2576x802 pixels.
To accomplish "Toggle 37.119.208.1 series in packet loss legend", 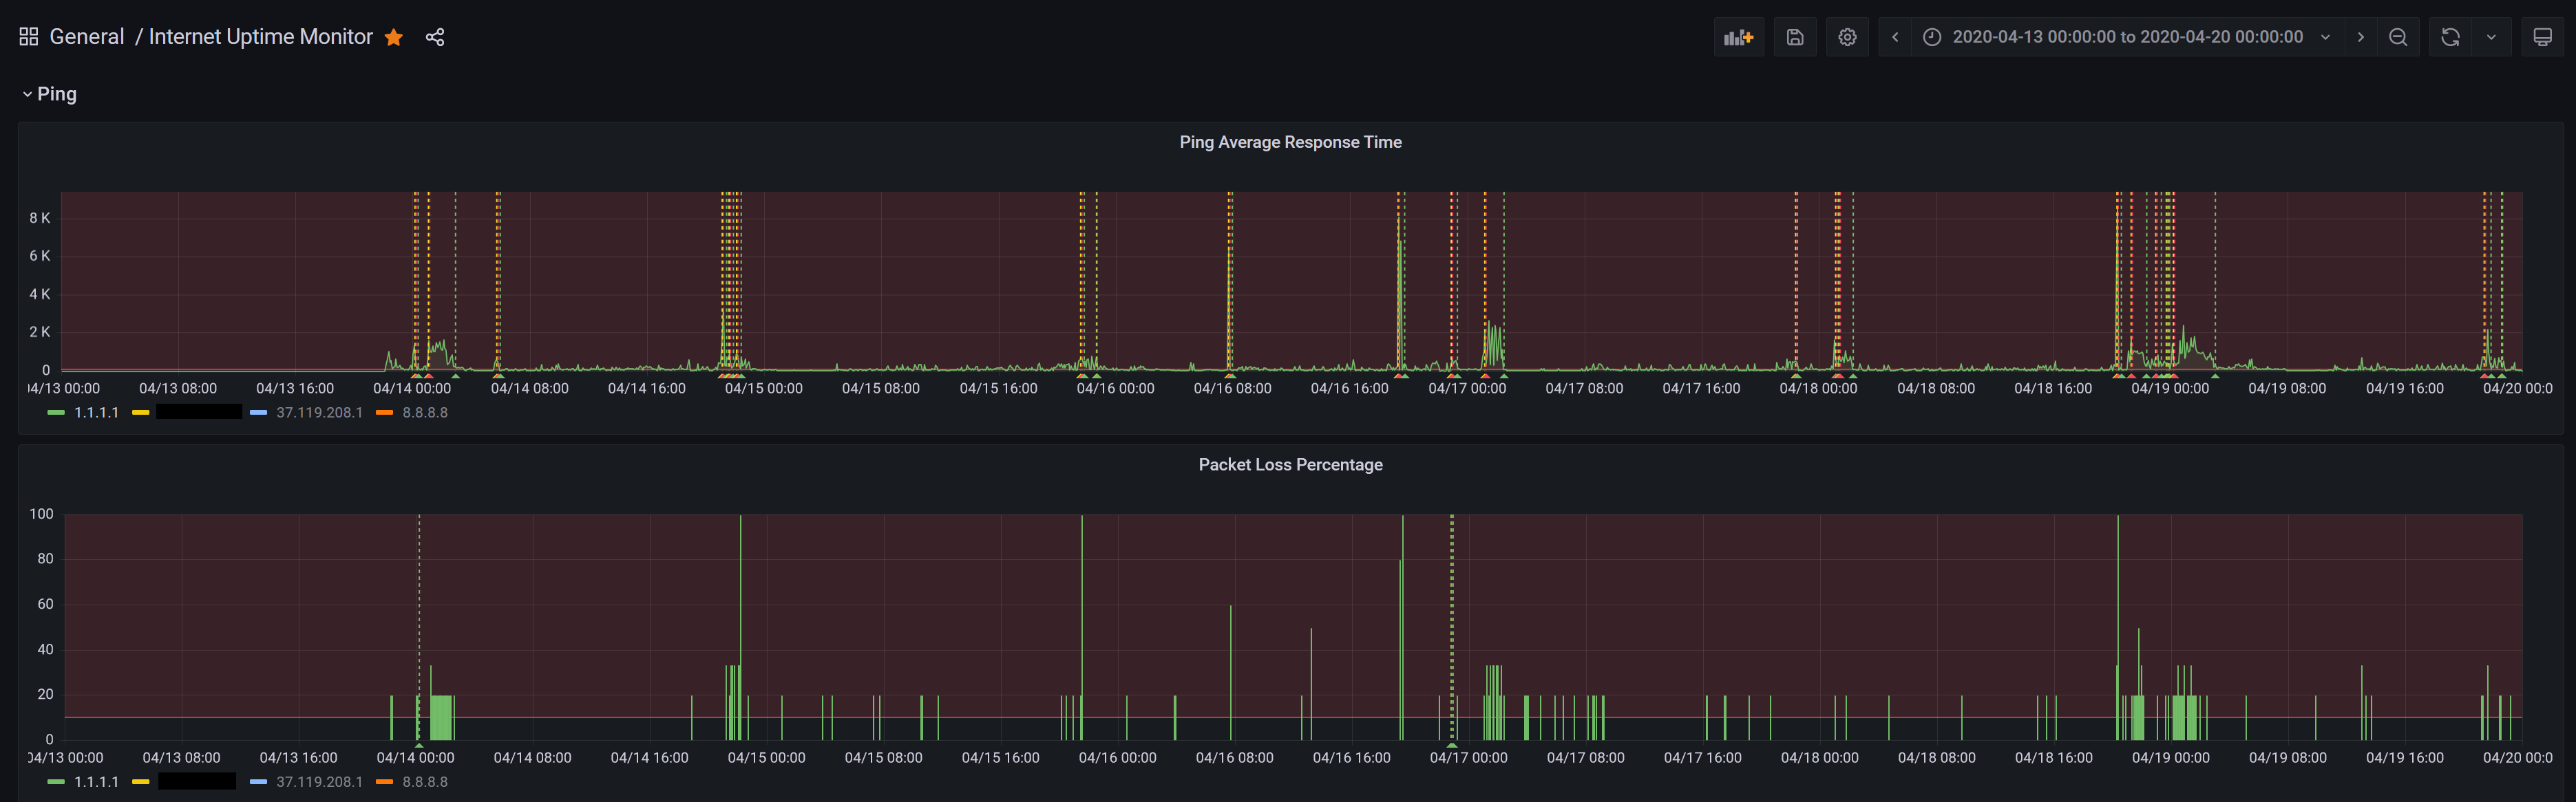I will (x=319, y=782).
